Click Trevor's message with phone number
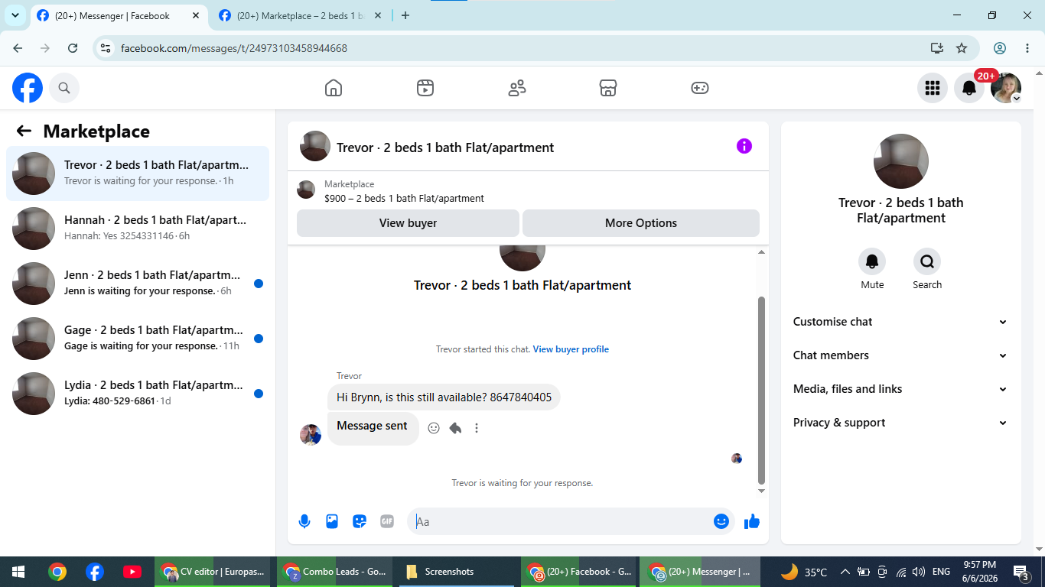Image resolution: width=1045 pixels, height=587 pixels. tap(444, 397)
